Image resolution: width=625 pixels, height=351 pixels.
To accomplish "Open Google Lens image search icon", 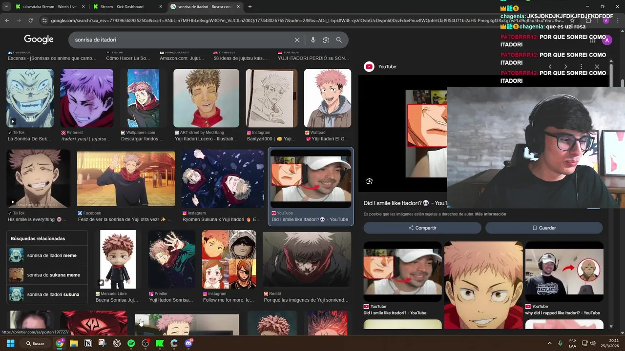I will (x=326, y=40).
